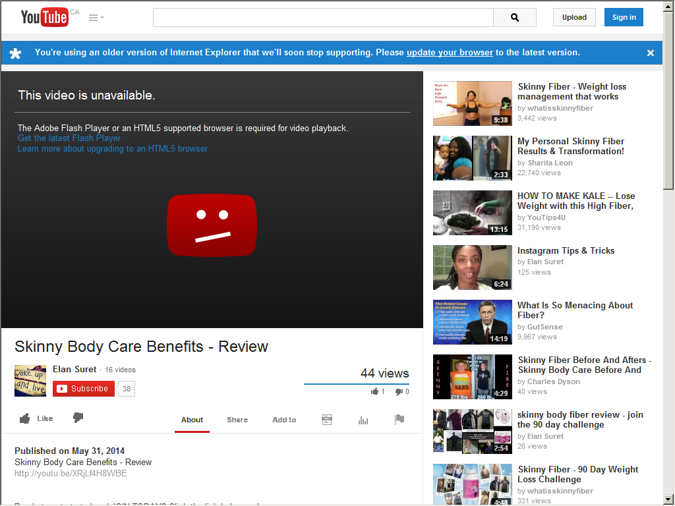Image resolution: width=675 pixels, height=506 pixels.
Task: Click the '16 videos' count
Action: click(120, 370)
